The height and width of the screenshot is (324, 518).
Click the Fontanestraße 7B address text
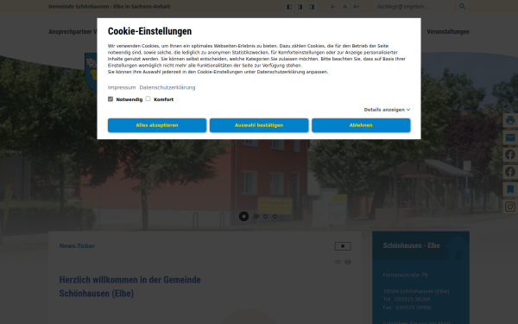click(406, 275)
